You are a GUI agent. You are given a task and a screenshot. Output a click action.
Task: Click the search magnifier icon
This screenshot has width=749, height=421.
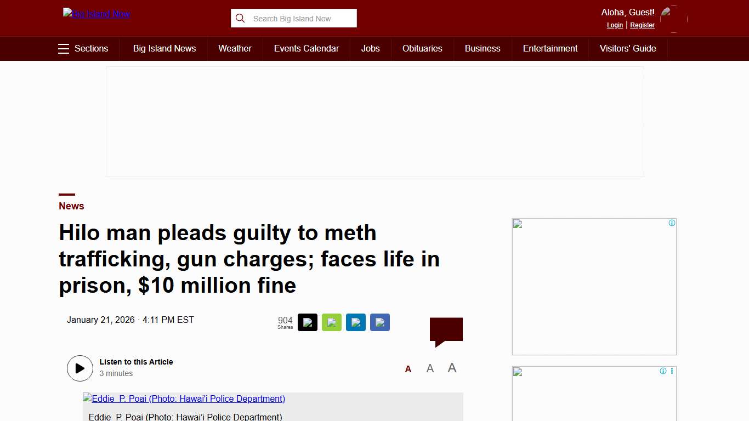click(240, 18)
